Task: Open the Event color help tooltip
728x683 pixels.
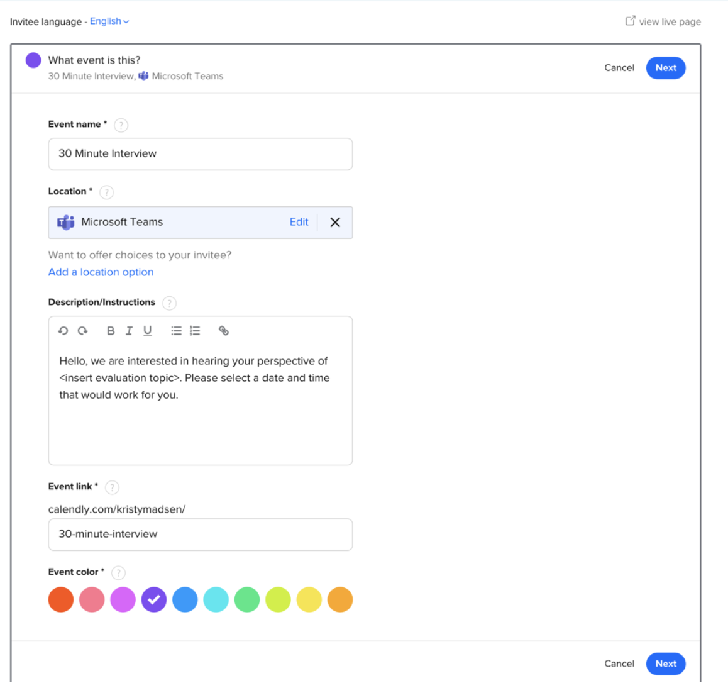Action: pyautogui.click(x=118, y=572)
